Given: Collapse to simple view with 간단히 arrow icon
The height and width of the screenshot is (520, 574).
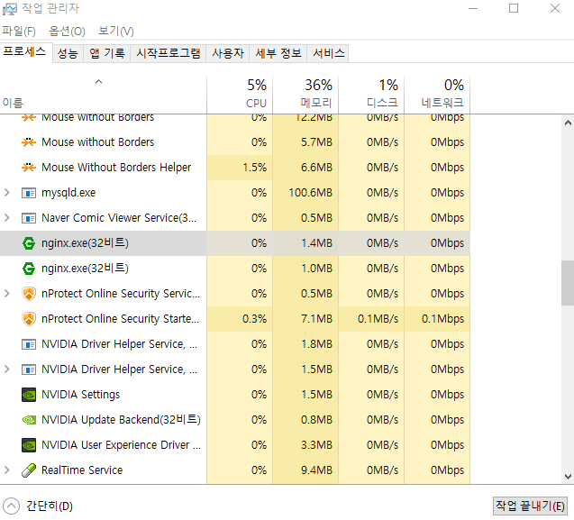Looking at the screenshot, I should click(x=11, y=506).
